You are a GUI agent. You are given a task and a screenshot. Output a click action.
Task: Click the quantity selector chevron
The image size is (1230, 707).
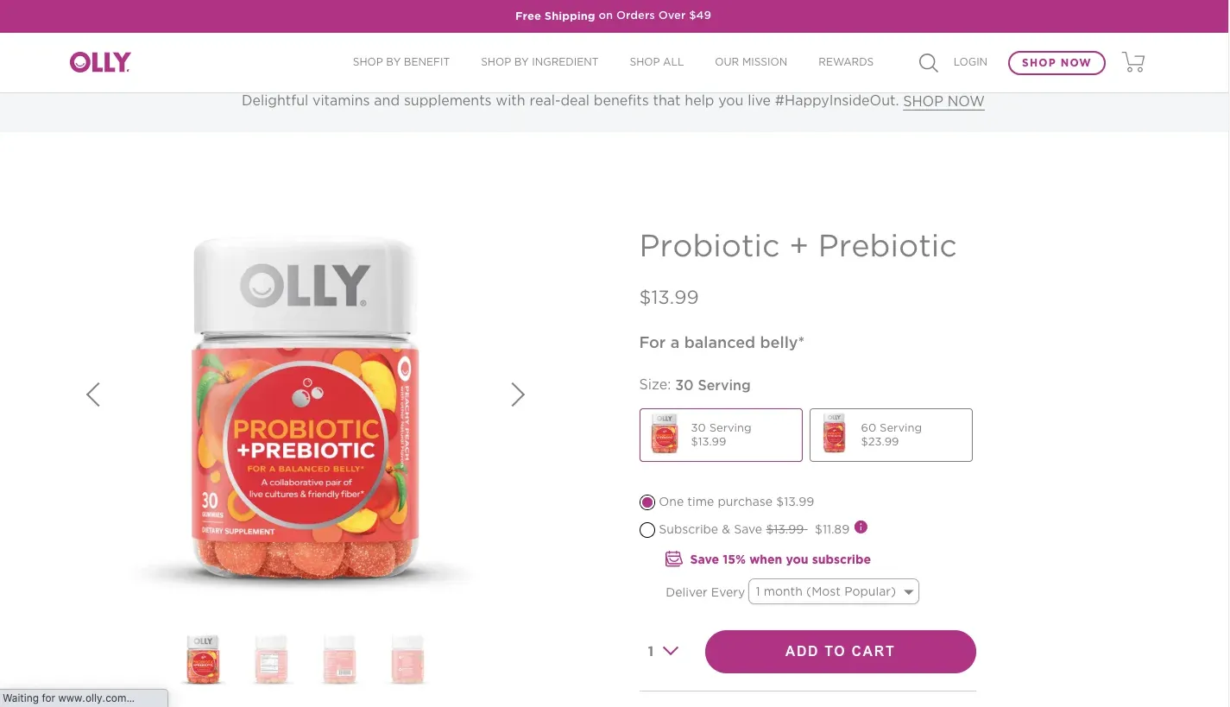[672, 651]
